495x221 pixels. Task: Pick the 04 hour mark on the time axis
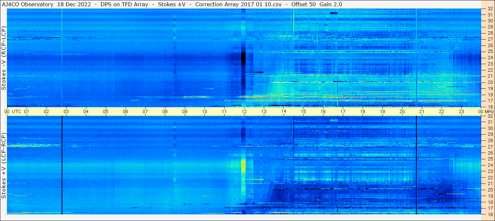pos(86,111)
